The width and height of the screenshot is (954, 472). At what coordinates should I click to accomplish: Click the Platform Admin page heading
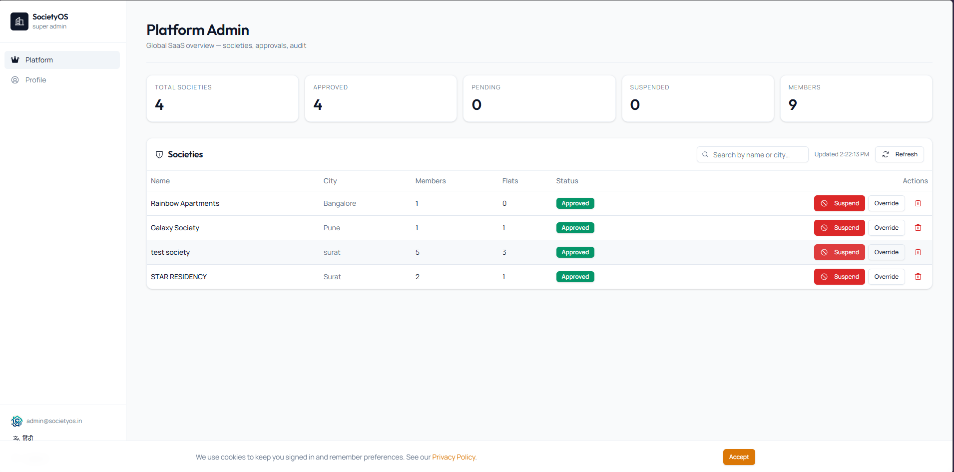click(x=198, y=30)
